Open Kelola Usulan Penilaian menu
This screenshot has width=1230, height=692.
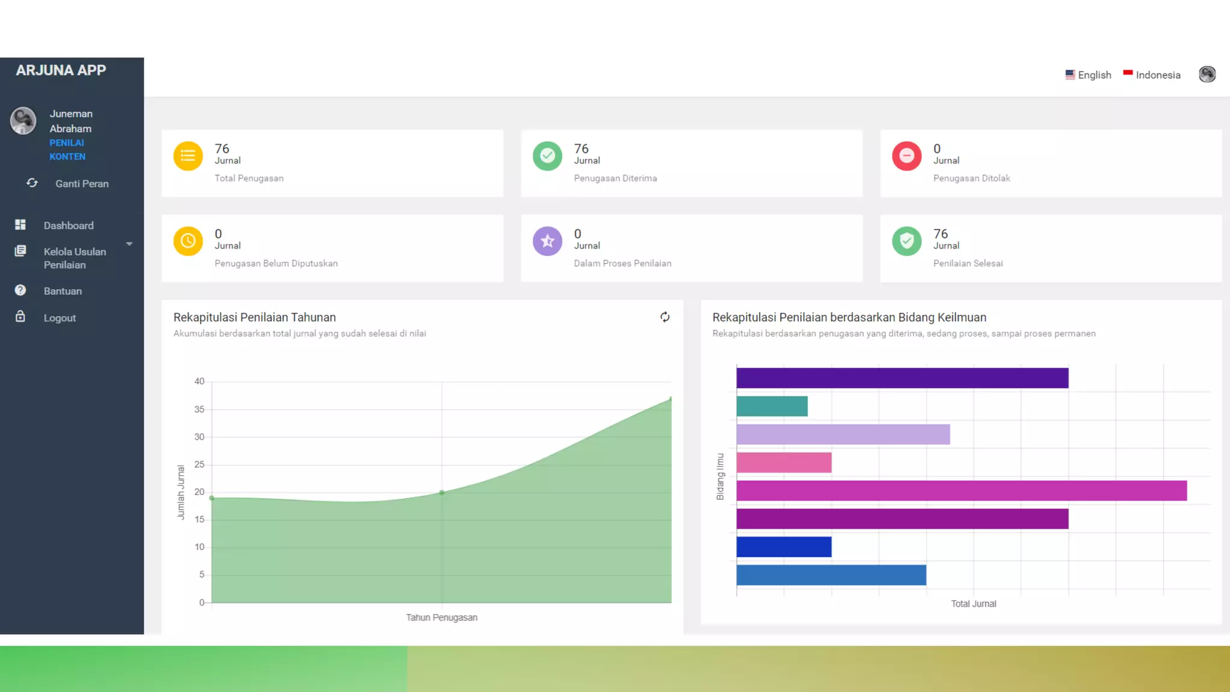click(74, 258)
